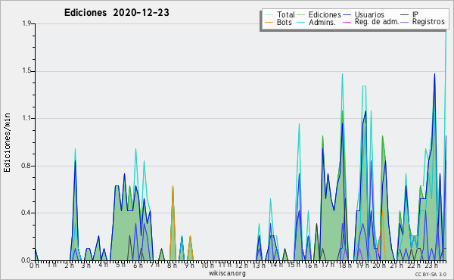
Task: Click the 0.0 y-axis value
Action: click(26, 260)
